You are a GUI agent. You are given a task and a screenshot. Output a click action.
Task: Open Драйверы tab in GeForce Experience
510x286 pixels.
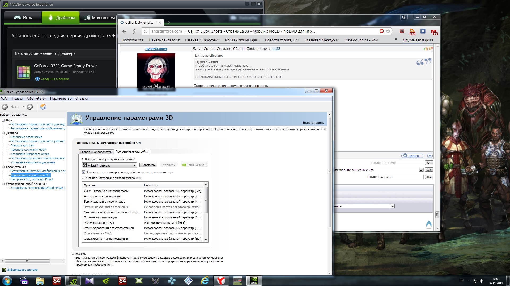pos(61,17)
